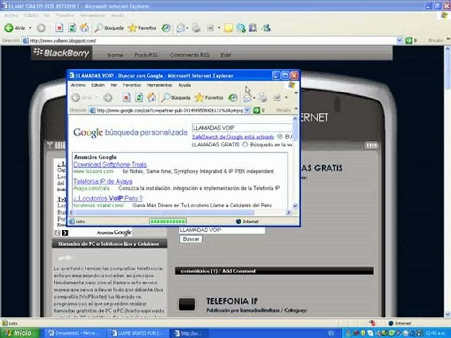451x338 pixels.
Task: Click the yellow Discuss icon in main toolbar
Action: coord(228,28)
